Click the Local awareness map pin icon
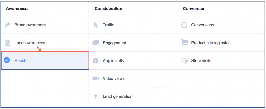266x109 pixels. [x=8, y=43]
